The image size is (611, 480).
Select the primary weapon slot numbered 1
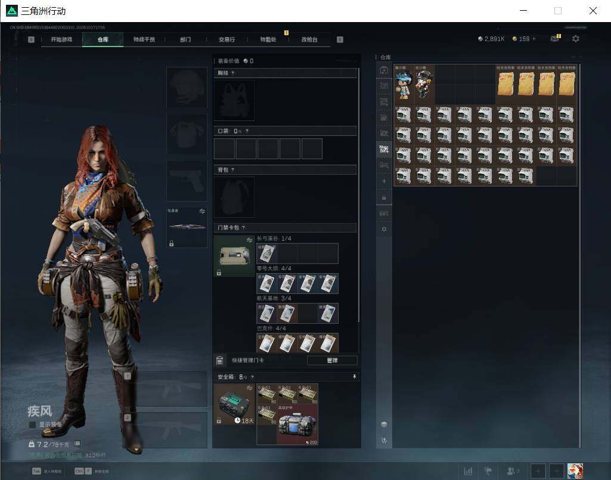coord(166,389)
